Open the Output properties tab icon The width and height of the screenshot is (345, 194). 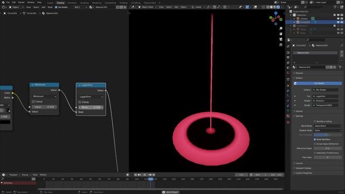tap(288, 58)
